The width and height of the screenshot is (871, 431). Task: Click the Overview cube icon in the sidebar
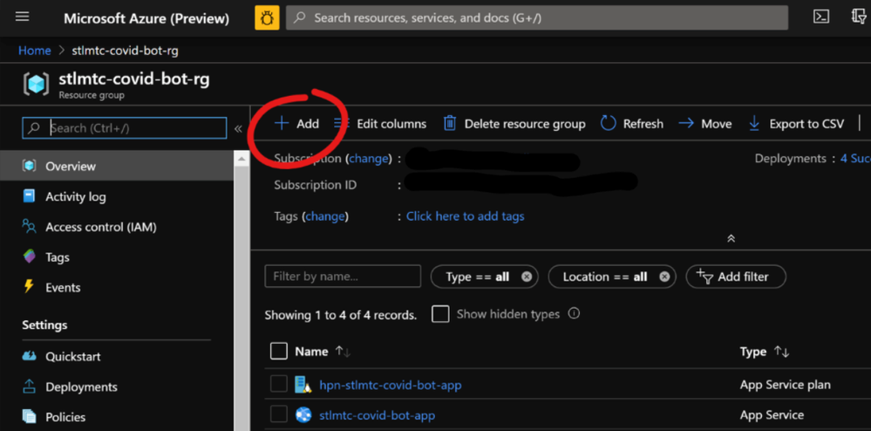[29, 166]
